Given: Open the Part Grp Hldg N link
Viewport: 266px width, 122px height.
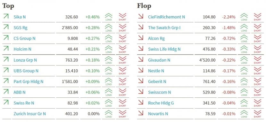Looking at the screenshot, I should [x=29, y=82].
